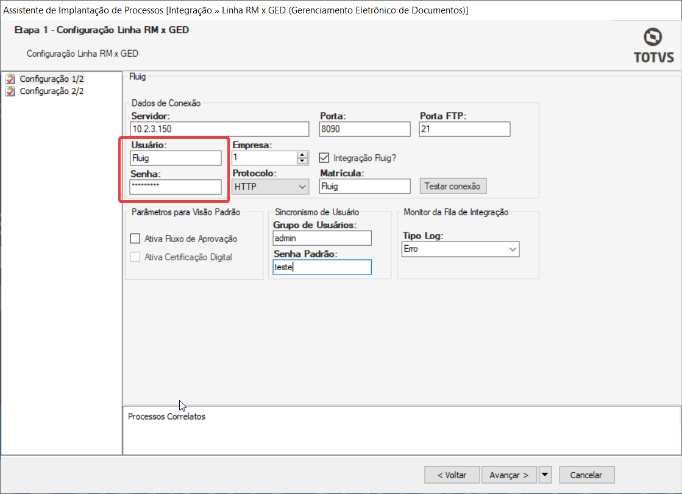Click the Avançar > button
Viewport: 682px width, 494px height.
click(x=510, y=475)
